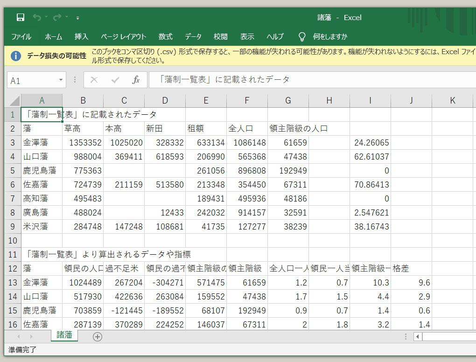Click the lightbulb Tell Me icon
Screen dimensions: 476x362
[x=302, y=37]
